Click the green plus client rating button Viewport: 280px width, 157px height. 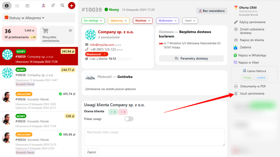pos(113,112)
